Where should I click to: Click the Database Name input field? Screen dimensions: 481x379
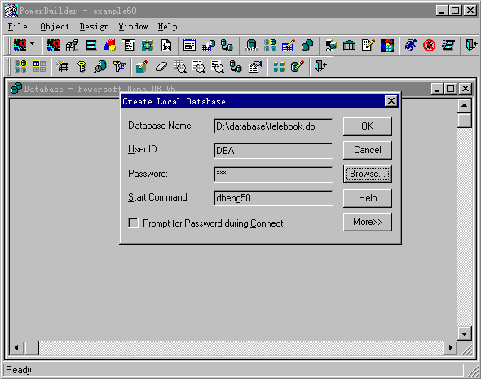(273, 126)
